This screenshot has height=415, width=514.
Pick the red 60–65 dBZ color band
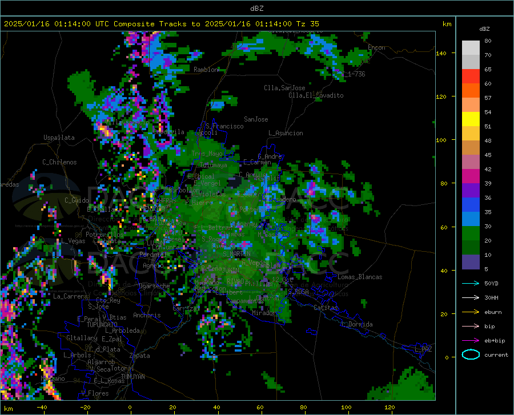pyautogui.click(x=471, y=76)
